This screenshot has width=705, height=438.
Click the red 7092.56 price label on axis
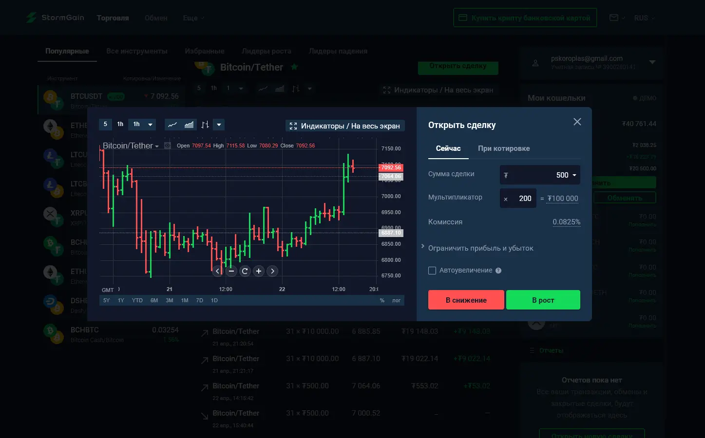391,167
